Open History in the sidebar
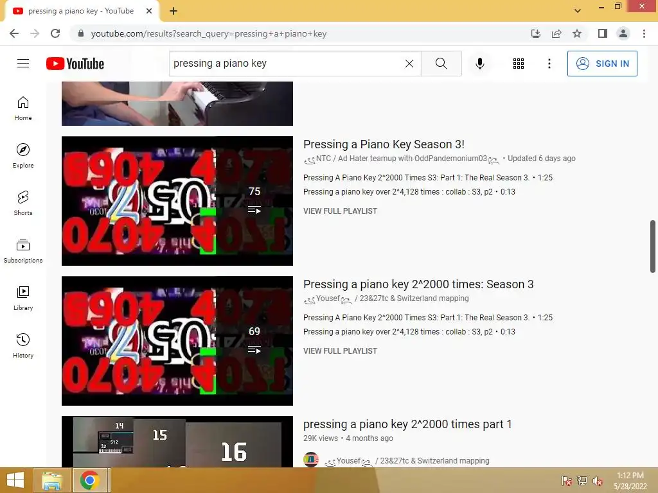This screenshot has height=493, width=658. (x=23, y=345)
